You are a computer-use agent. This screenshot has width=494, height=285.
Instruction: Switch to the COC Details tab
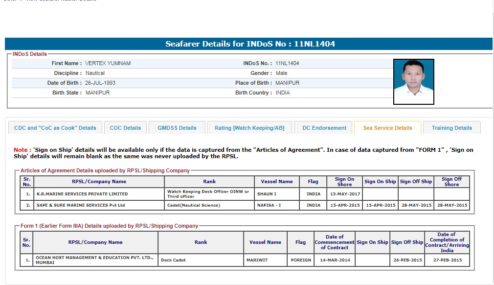pos(125,128)
